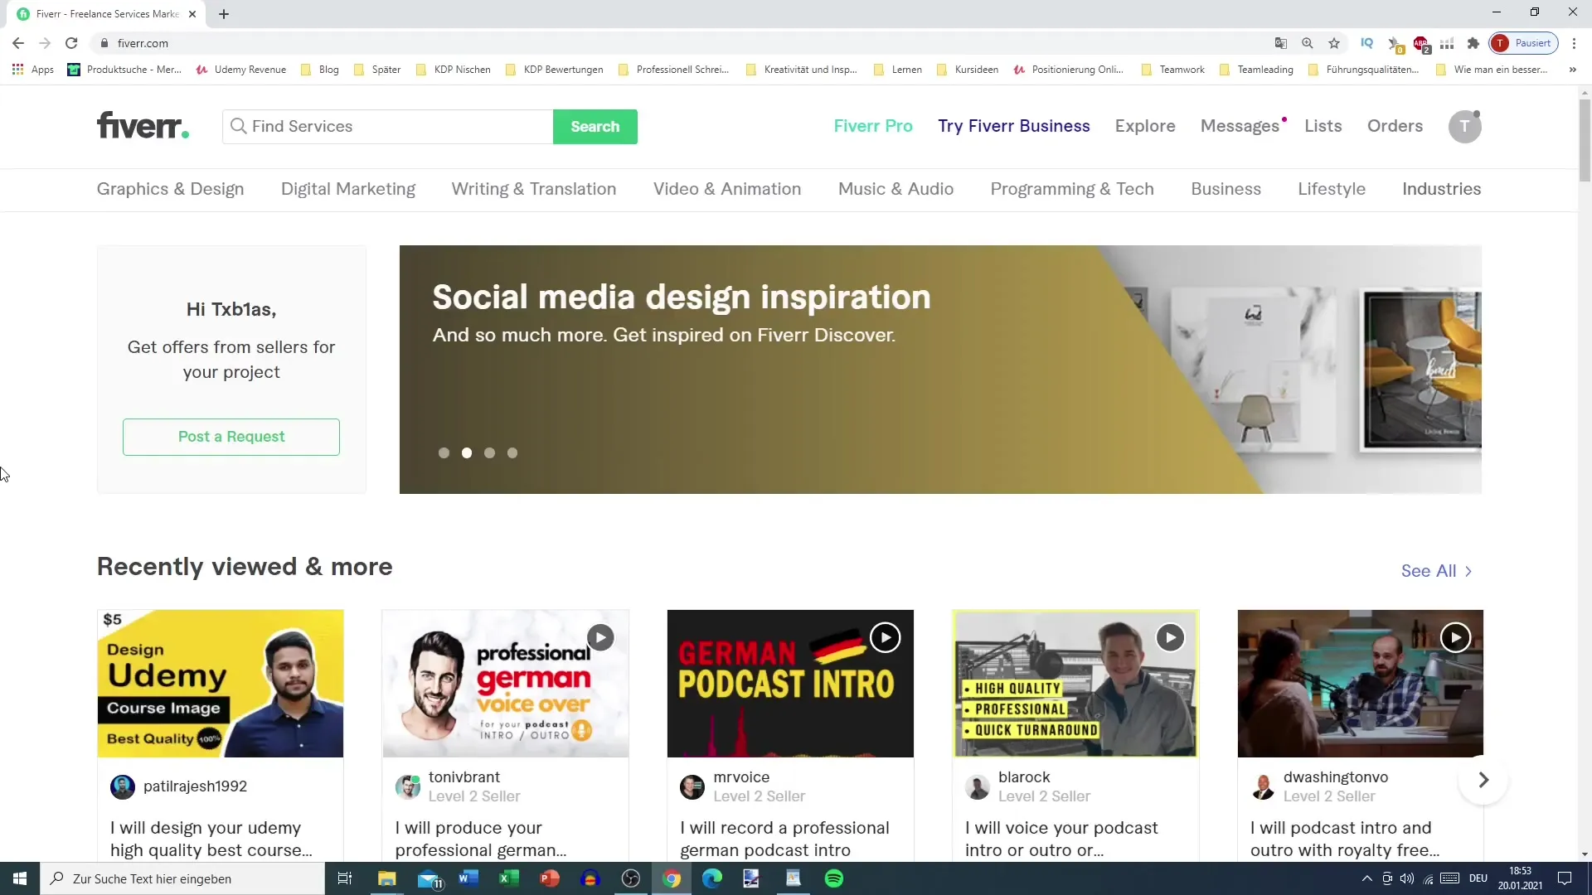Open the Explore link
This screenshot has height=895, width=1592.
click(1145, 126)
